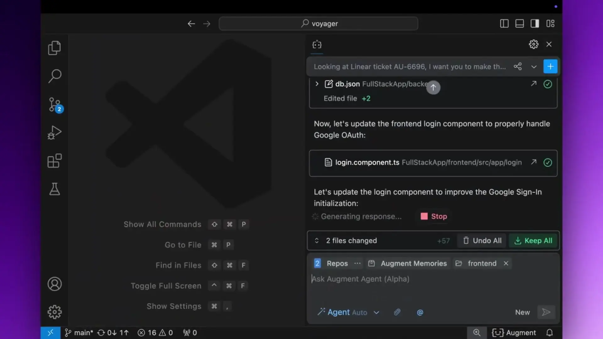Open the Explorer view in activity bar

point(54,48)
